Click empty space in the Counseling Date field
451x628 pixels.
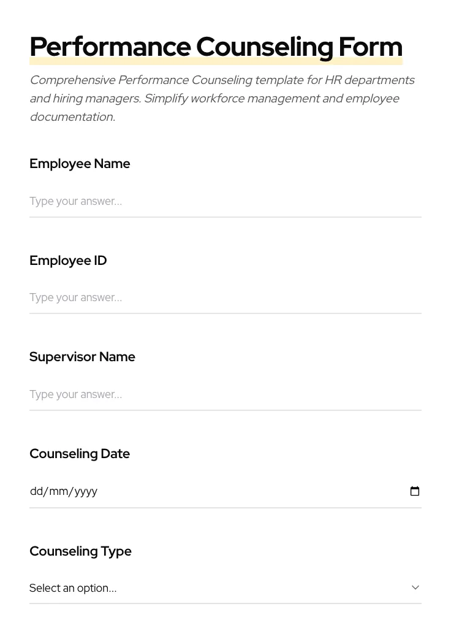pyautogui.click(x=245, y=491)
